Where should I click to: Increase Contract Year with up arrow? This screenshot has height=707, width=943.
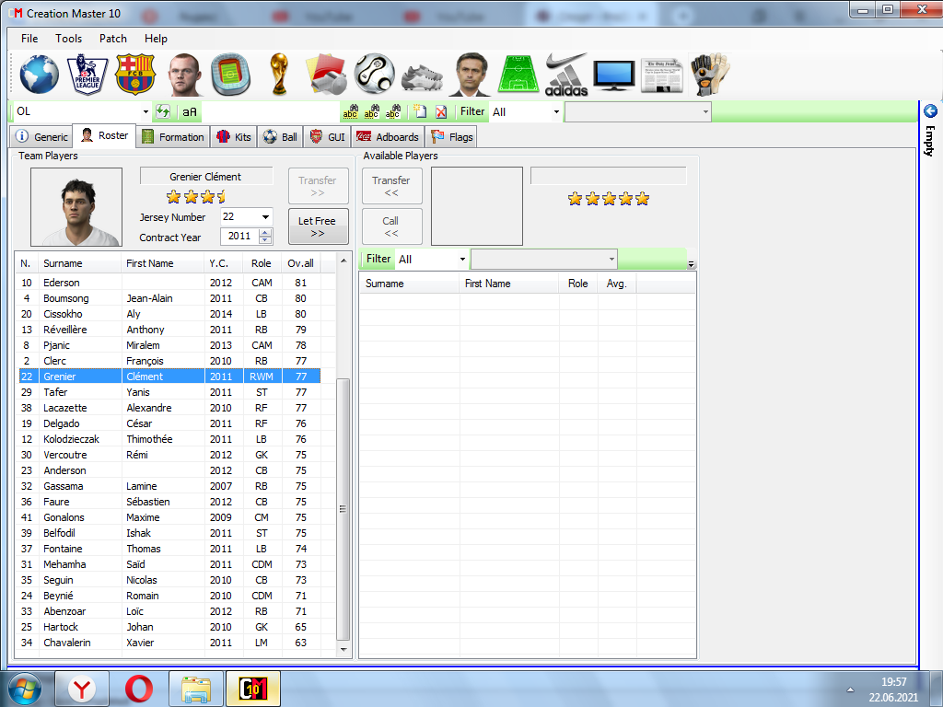tap(265, 233)
